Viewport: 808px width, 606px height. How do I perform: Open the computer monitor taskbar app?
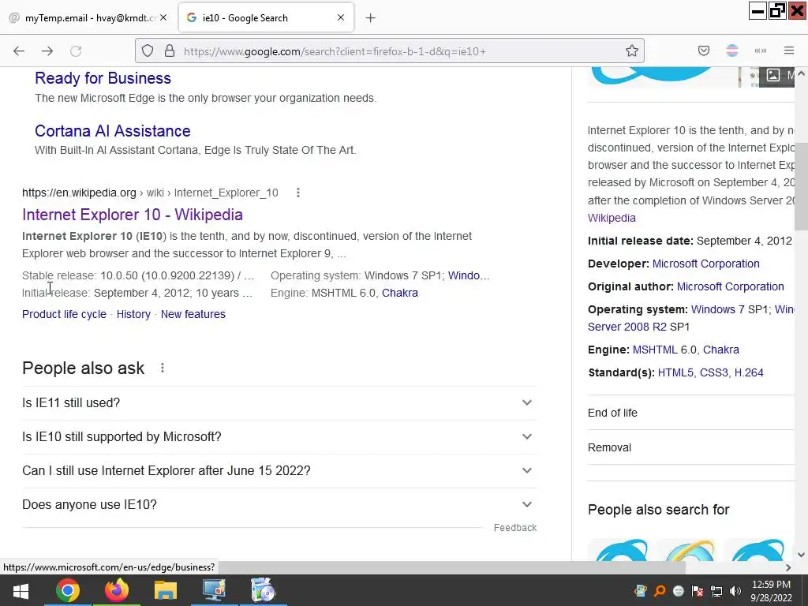[x=214, y=590]
